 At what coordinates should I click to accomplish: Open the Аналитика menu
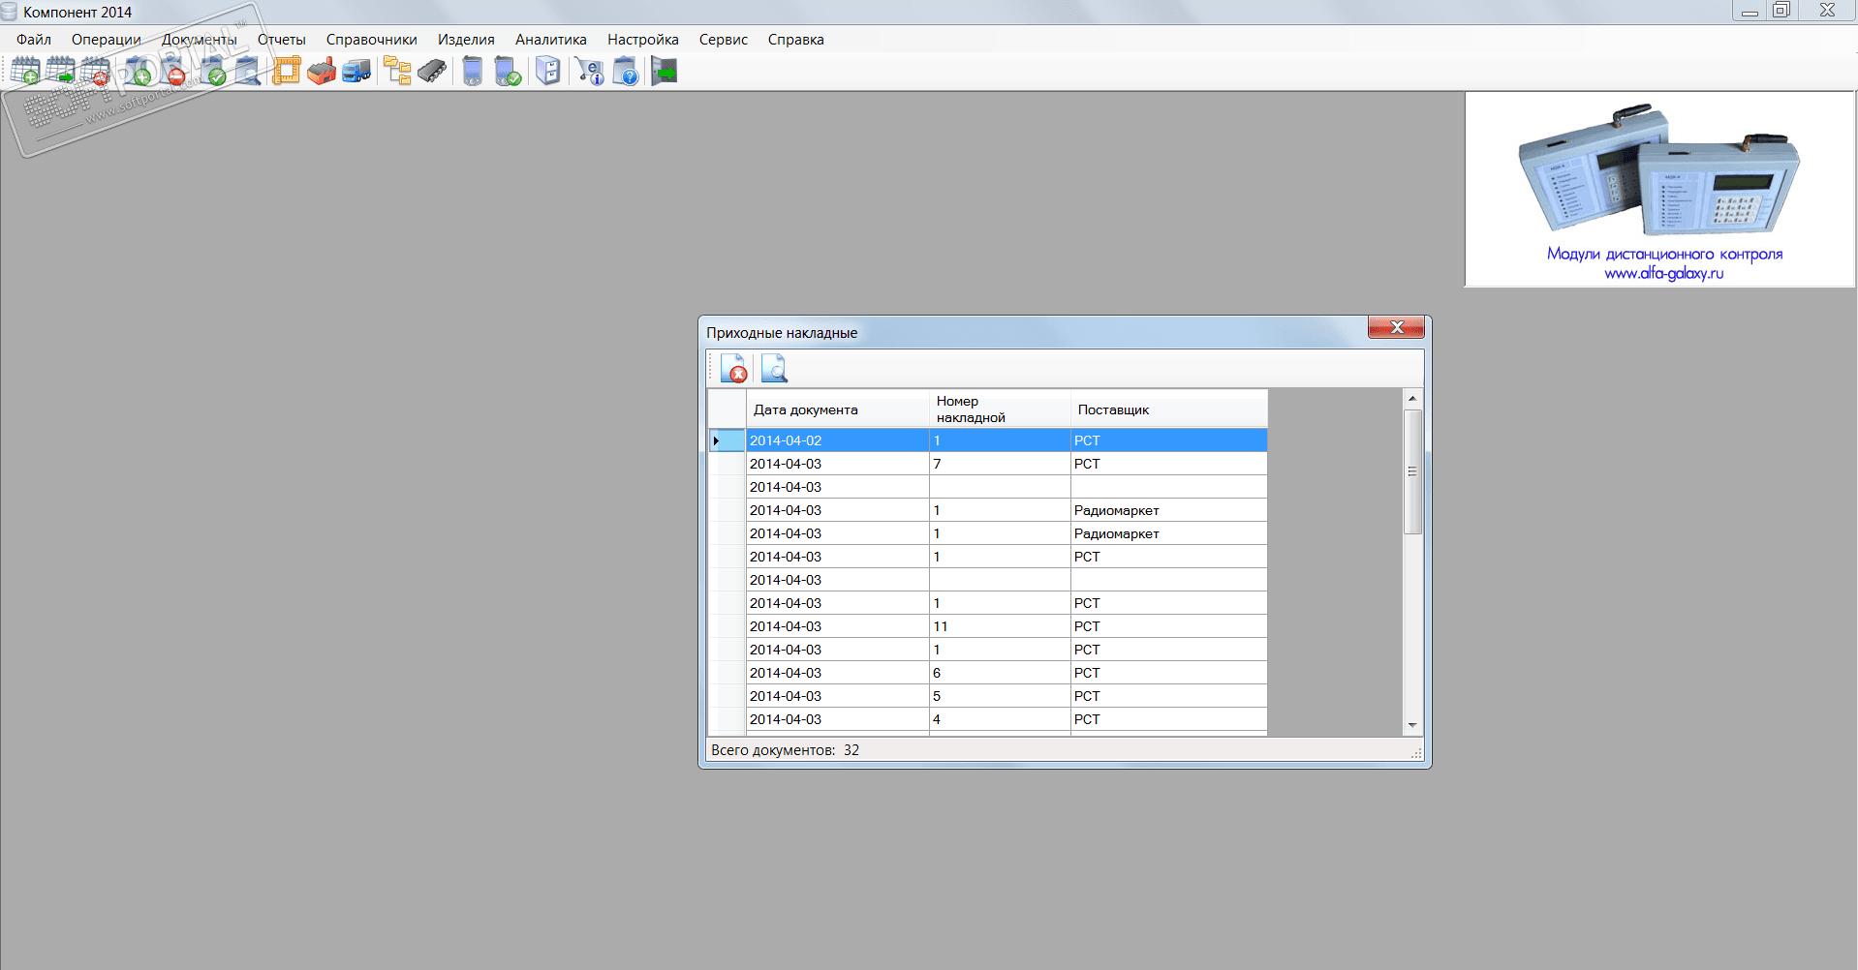pyautogui.click(x=550, y=40)
